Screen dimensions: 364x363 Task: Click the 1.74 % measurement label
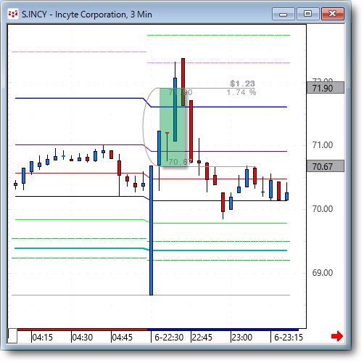coord(241,92)
